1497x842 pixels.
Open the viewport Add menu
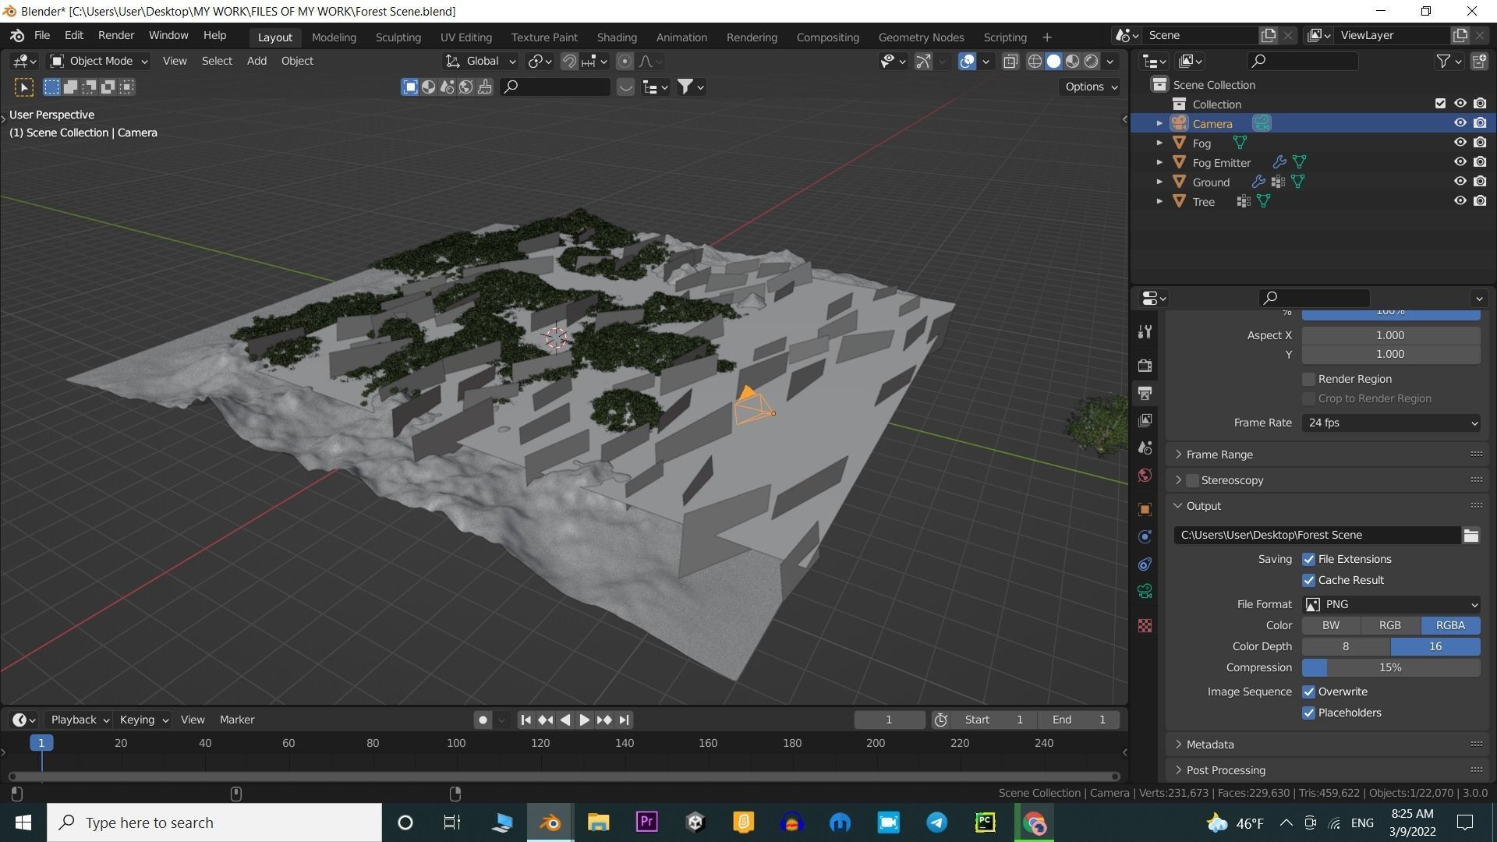tap(257, 61)
